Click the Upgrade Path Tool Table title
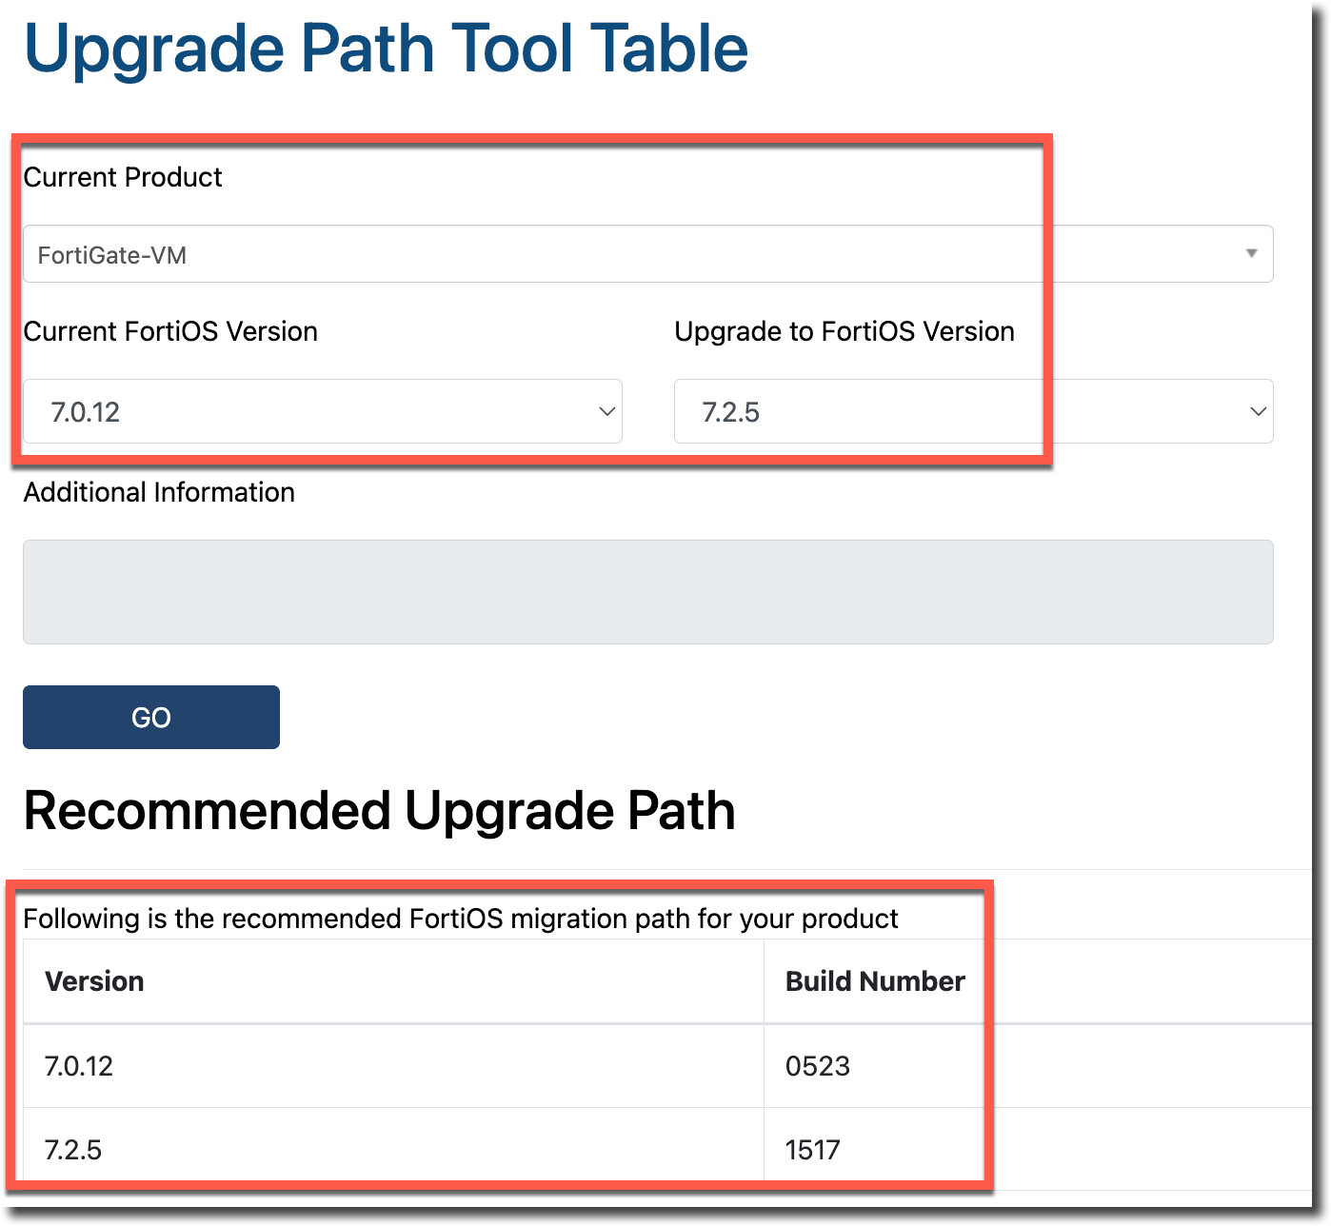This screenshot has width=1331, height=1226. click(x=386, y=48)
